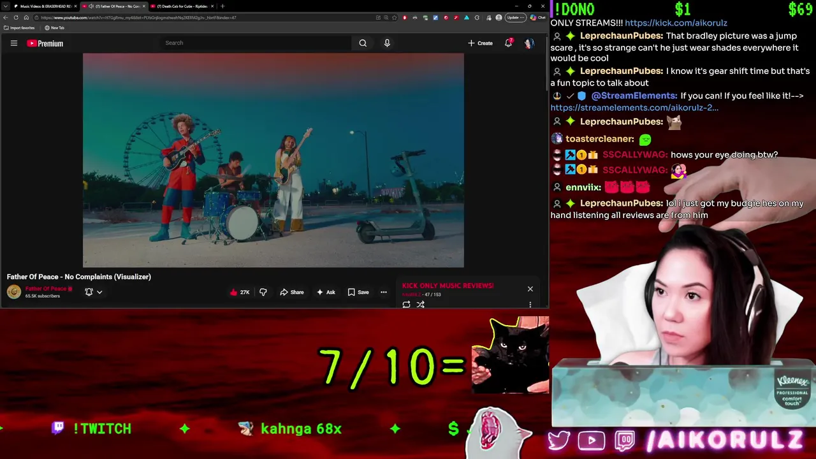Screen dimensions: 816x459
Task: Open the YouTube hamburger guide menu
Action: click(x=13, y=43)
